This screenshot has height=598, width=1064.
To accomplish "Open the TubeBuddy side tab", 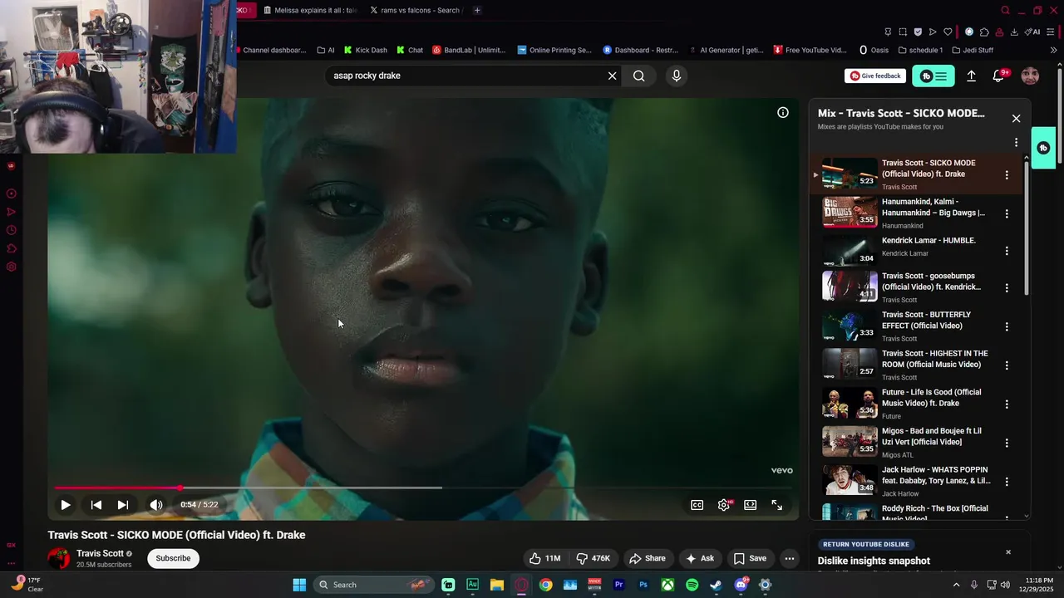I will [x=1044, y=148].
